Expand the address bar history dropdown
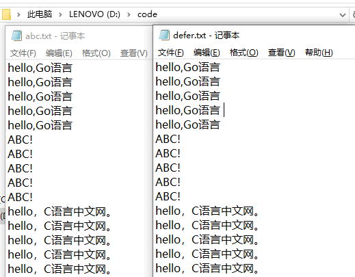 tap(343, 15)
